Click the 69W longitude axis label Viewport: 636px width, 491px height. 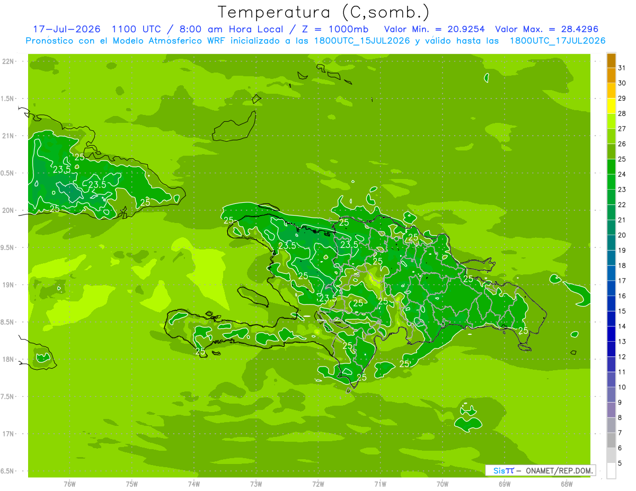(504, 484)
